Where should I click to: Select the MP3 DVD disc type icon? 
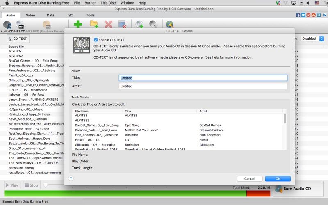[x=47, y=25]
